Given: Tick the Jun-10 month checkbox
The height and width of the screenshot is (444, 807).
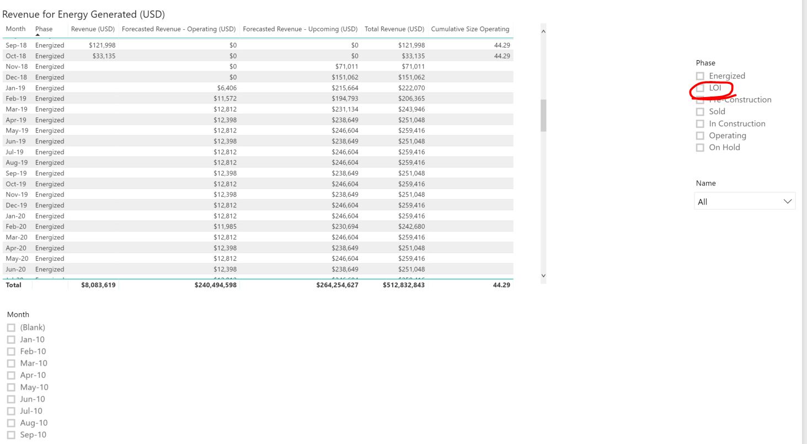Looking at the screenshot, I should [x=11, y=399].
